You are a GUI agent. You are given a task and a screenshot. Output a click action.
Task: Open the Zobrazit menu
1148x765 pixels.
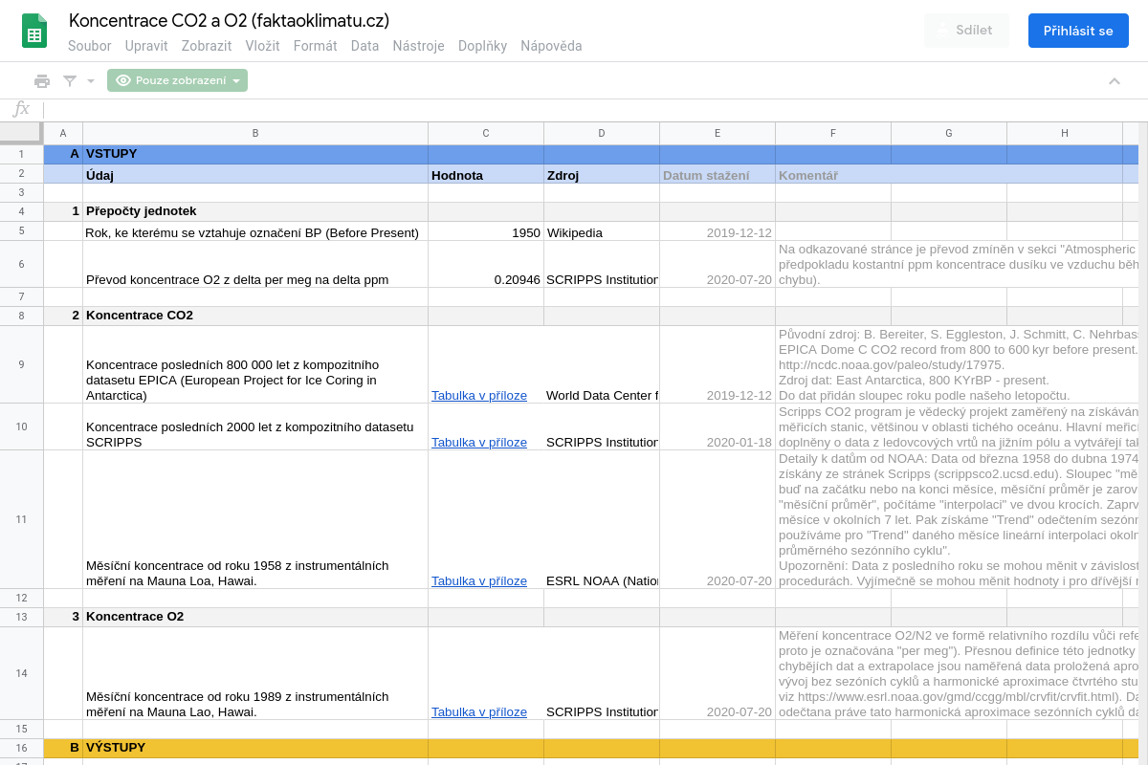(207, 46)
